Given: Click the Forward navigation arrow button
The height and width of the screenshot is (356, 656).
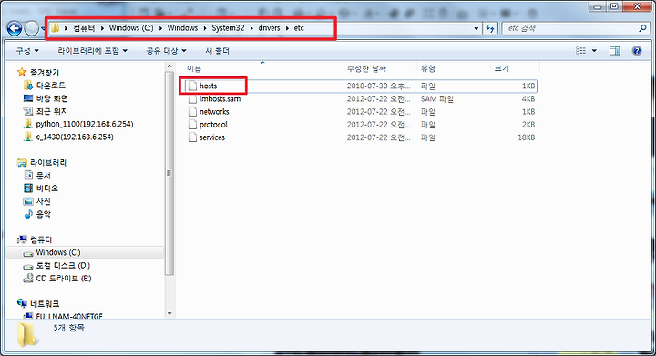Looking at the screenshot, I should (31, 28).
